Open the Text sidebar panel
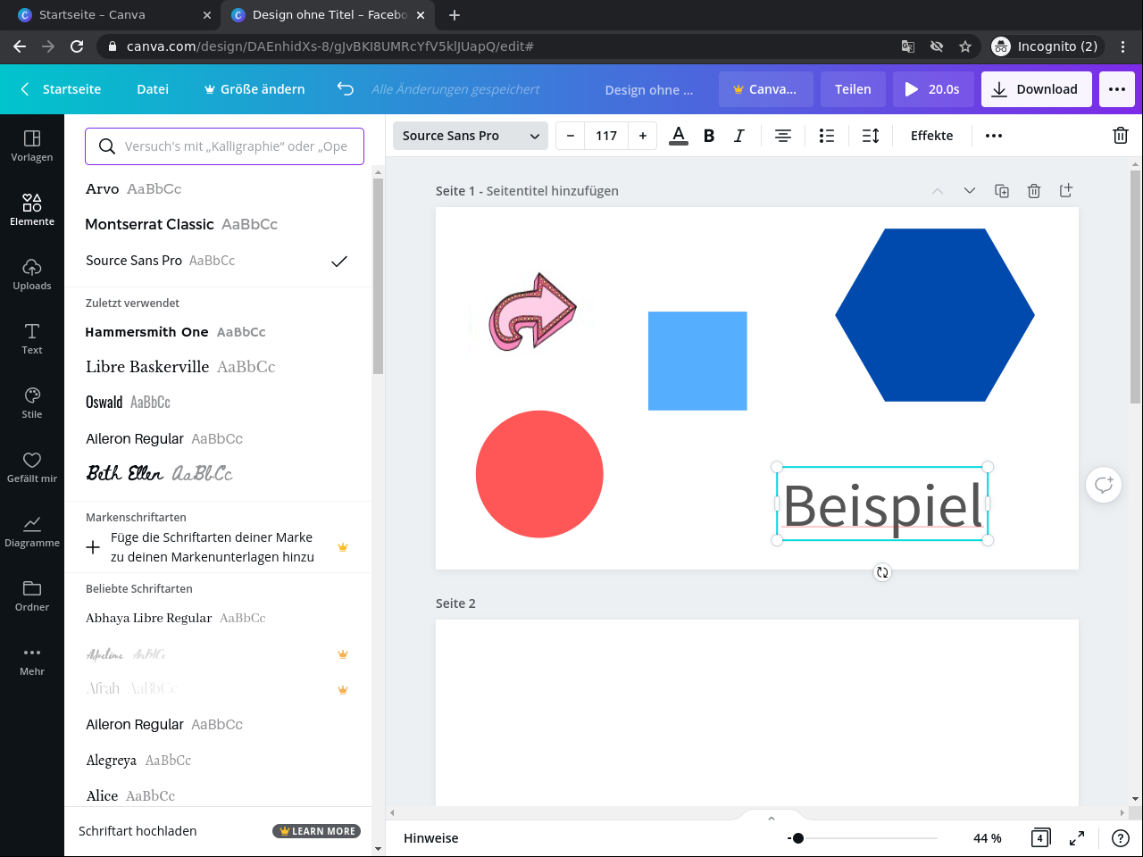Screen dimensions: 1143x857 pyautogui.click(x=32, y=338)
